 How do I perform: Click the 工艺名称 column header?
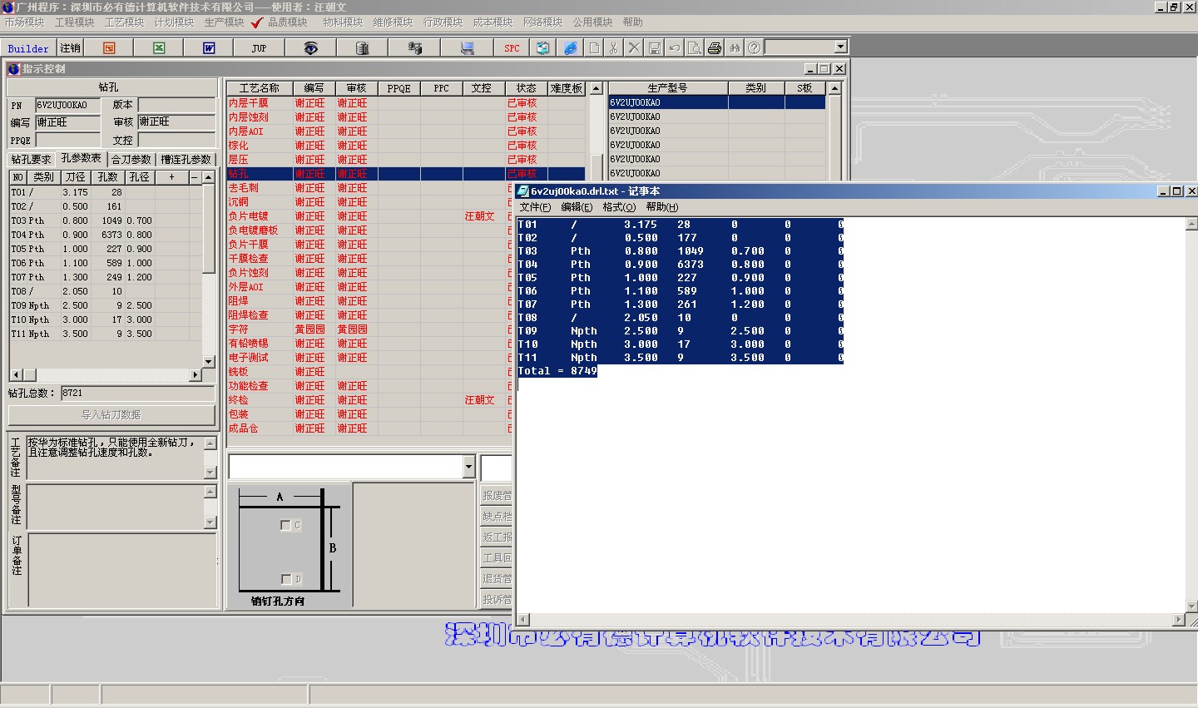[260, 88]
